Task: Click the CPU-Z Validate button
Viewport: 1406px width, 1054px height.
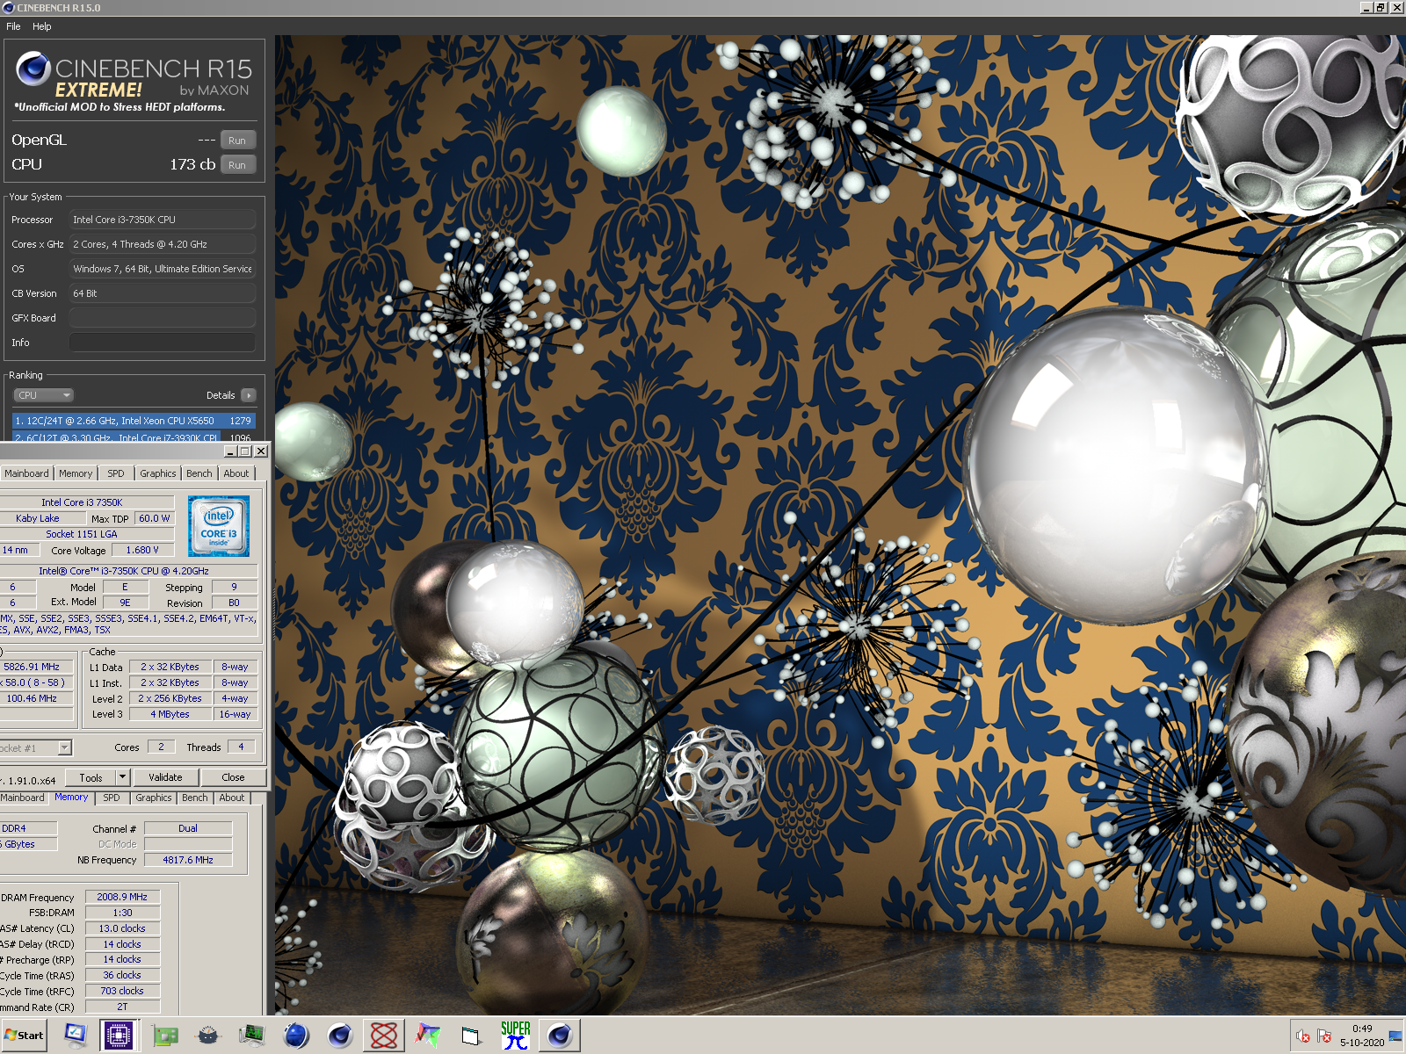Action: (165, 777)
